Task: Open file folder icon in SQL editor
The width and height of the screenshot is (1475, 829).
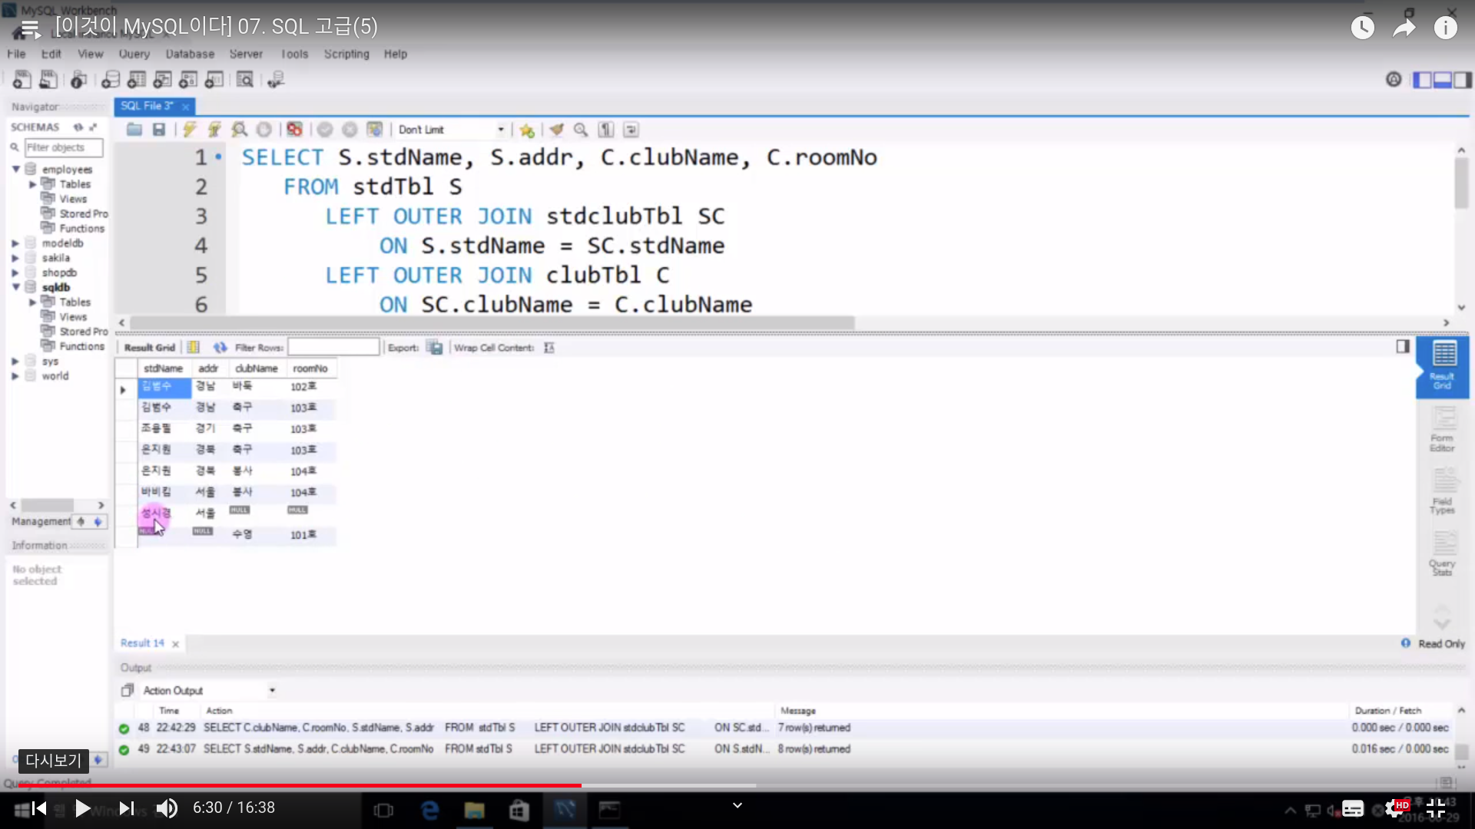Action: tap(134, 130)
